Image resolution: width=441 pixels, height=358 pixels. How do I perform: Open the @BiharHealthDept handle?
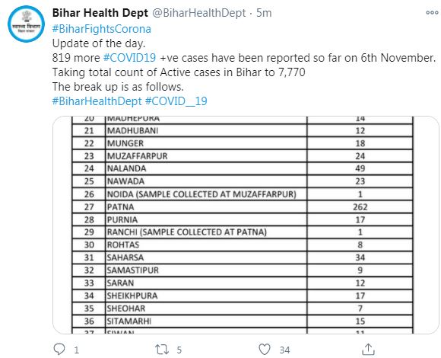199,13
